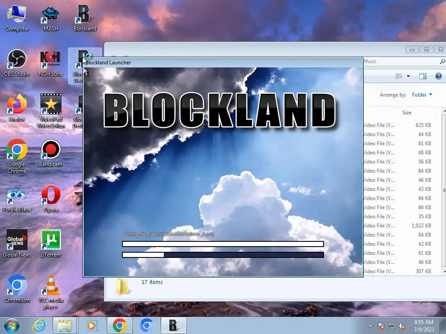Viewport: 446px width, 334px height.
Task: Launch OBS Studio from the desktop
Action: click(x=17, y=63)
